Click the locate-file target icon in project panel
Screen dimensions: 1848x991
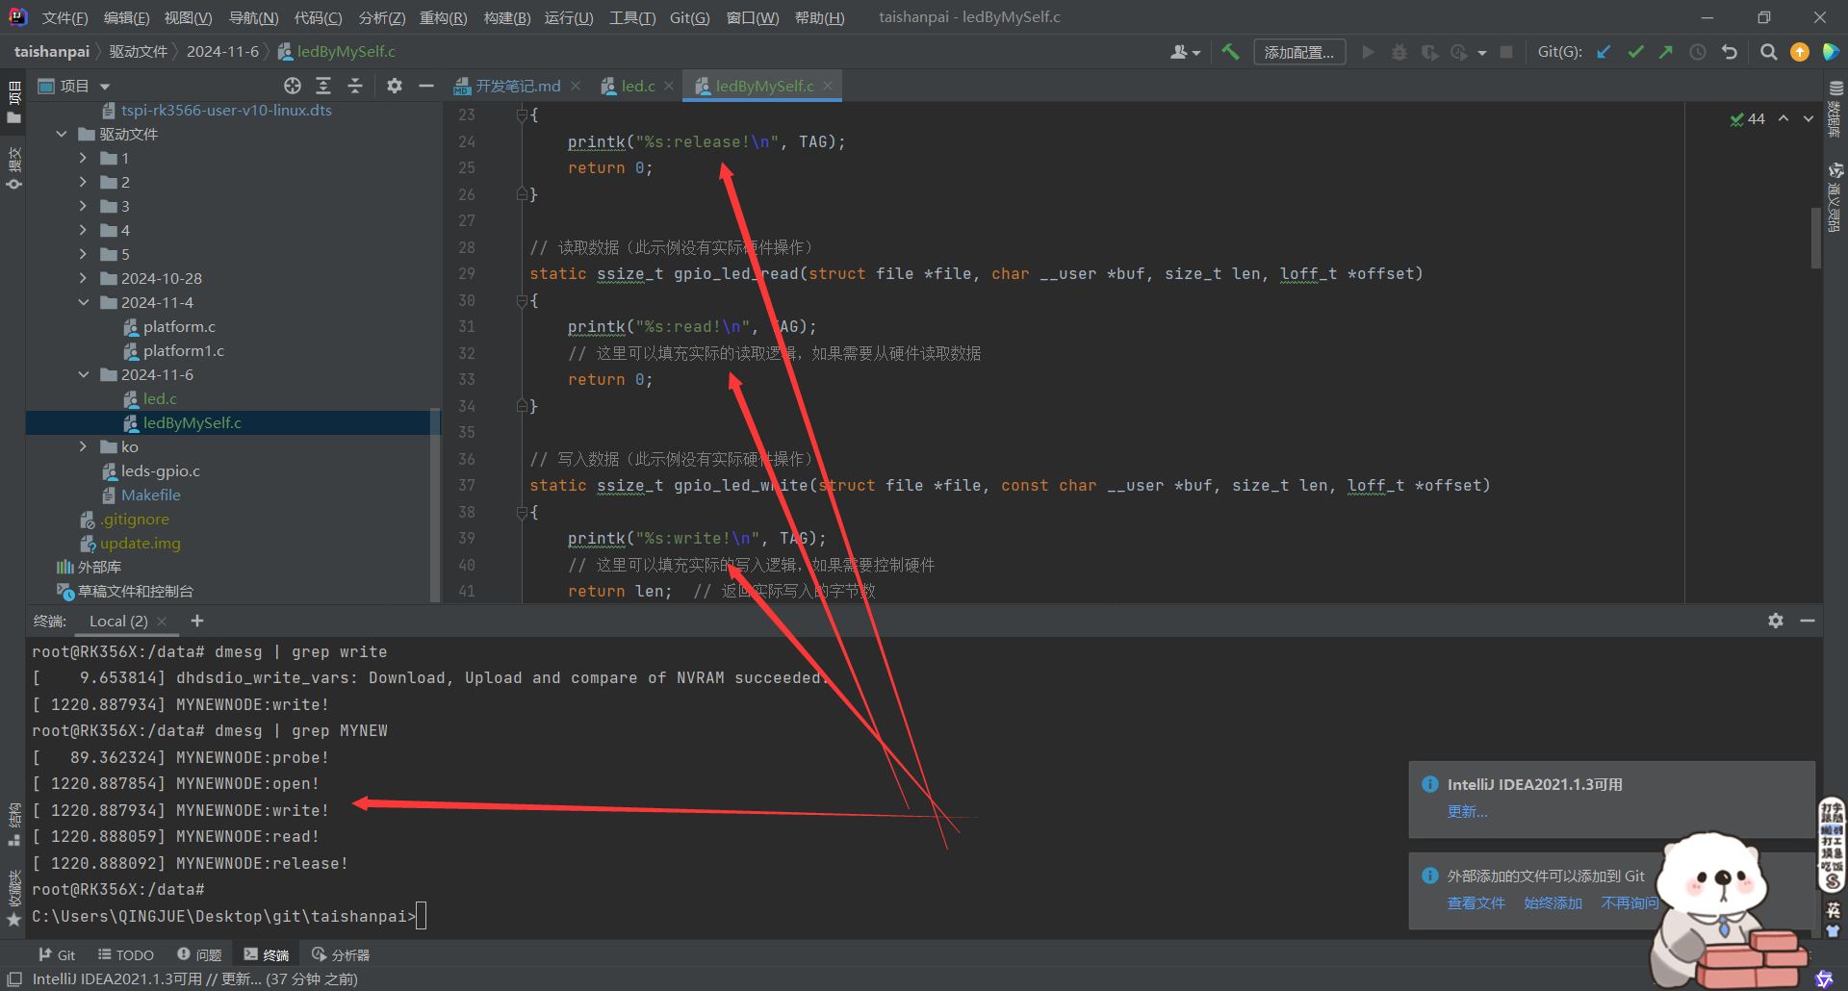pyautogui.click(x=293, y=87)
